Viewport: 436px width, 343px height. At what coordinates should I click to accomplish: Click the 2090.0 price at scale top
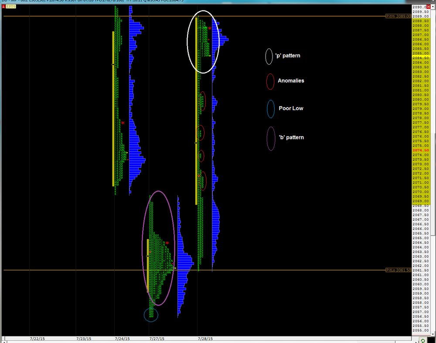point(419,7)
